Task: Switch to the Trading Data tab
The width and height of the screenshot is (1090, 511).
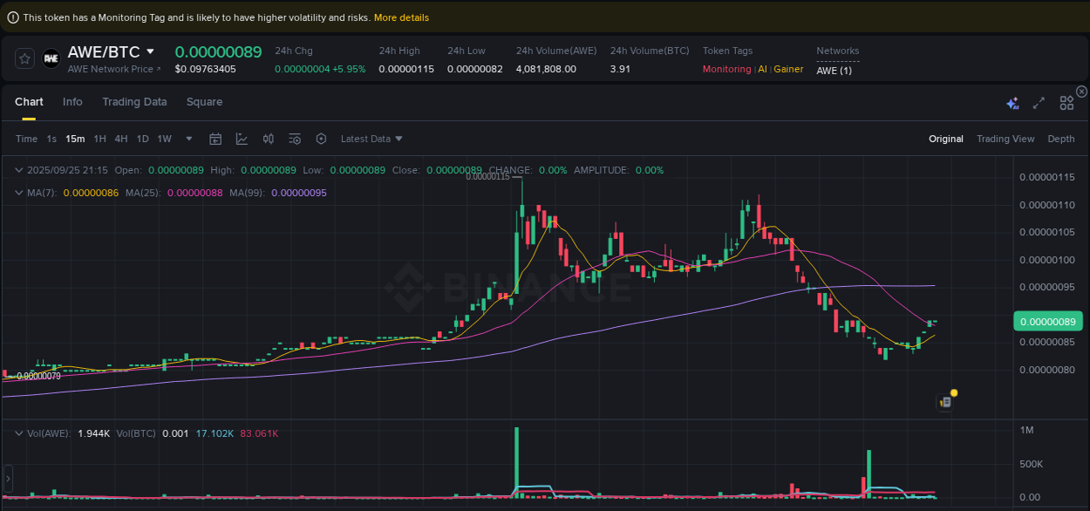Action: 134,102
